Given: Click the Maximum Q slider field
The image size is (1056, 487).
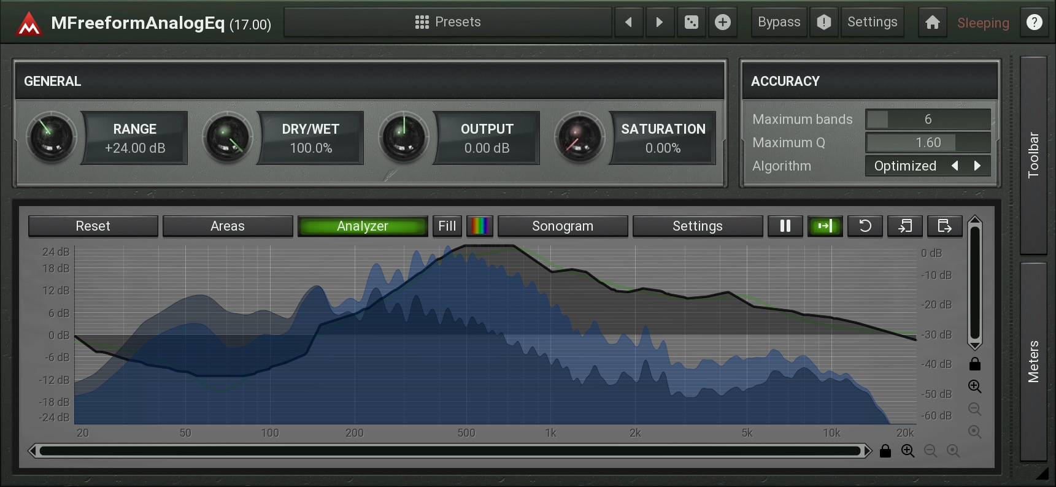Looking at the screenshot, I should pos(927,143).
